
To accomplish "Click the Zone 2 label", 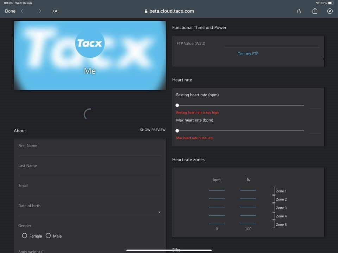I will point(281,200).
